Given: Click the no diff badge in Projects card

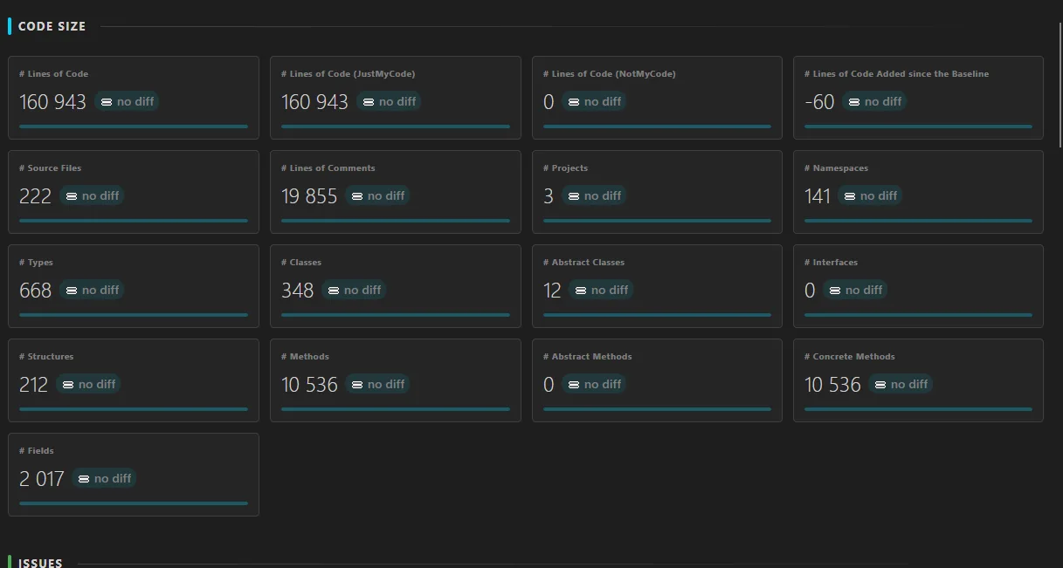Looking at the screenshot, I should 594,195.
